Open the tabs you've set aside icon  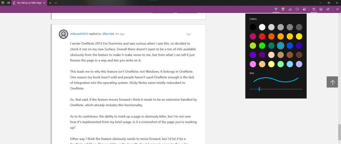point(3,3)
